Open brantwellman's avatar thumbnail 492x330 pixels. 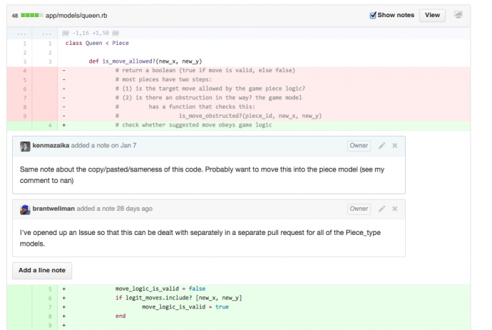pos(25,209)
